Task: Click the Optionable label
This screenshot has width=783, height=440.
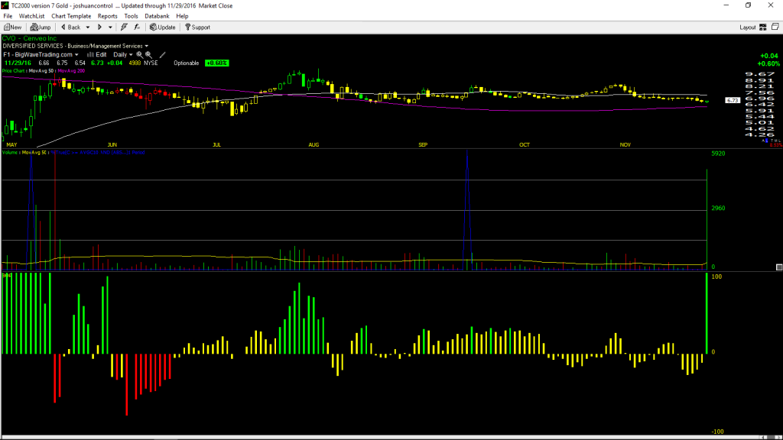Action: click(187, 63)
